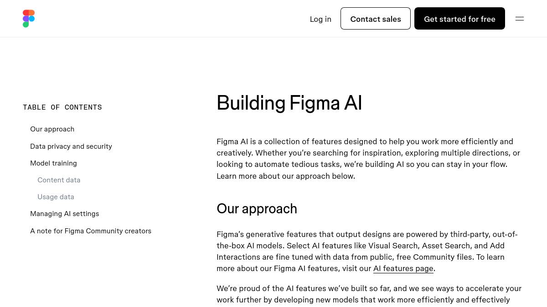
Task: Jump to Our approach in table of contents
Action: pos(52,129)
